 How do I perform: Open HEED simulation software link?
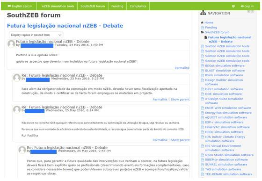coord(224,132)
